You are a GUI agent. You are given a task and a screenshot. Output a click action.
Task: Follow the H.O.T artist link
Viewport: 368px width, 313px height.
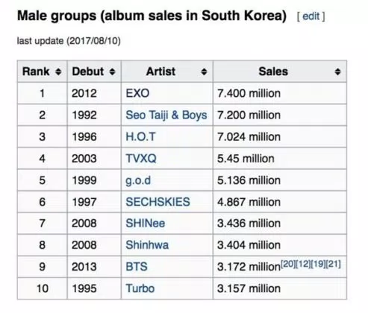[140, 136]
